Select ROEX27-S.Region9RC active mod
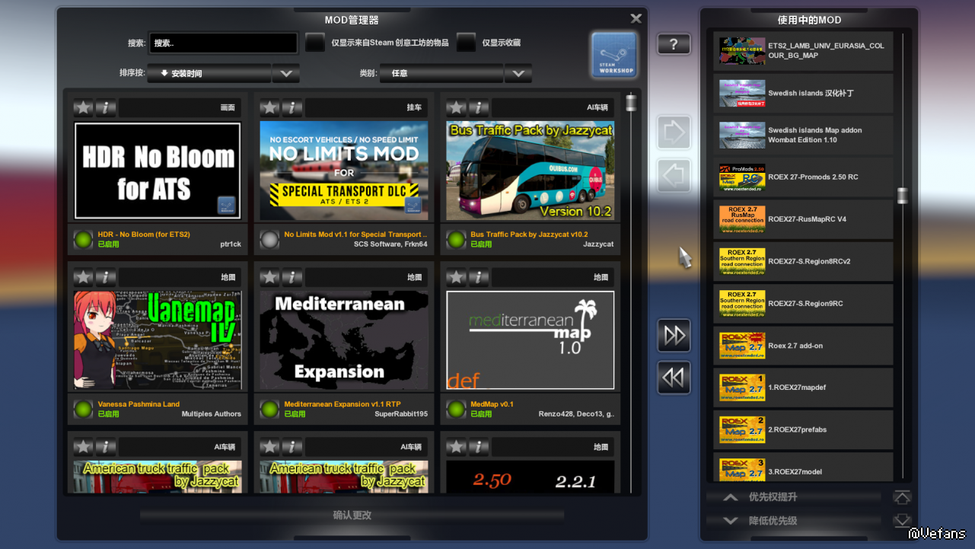Screen dimensions: 975x549 coord(803,304)
